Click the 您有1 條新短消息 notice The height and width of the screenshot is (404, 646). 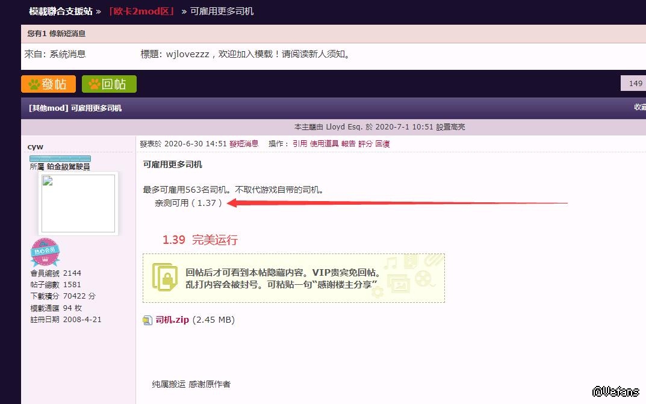[57, 33]
